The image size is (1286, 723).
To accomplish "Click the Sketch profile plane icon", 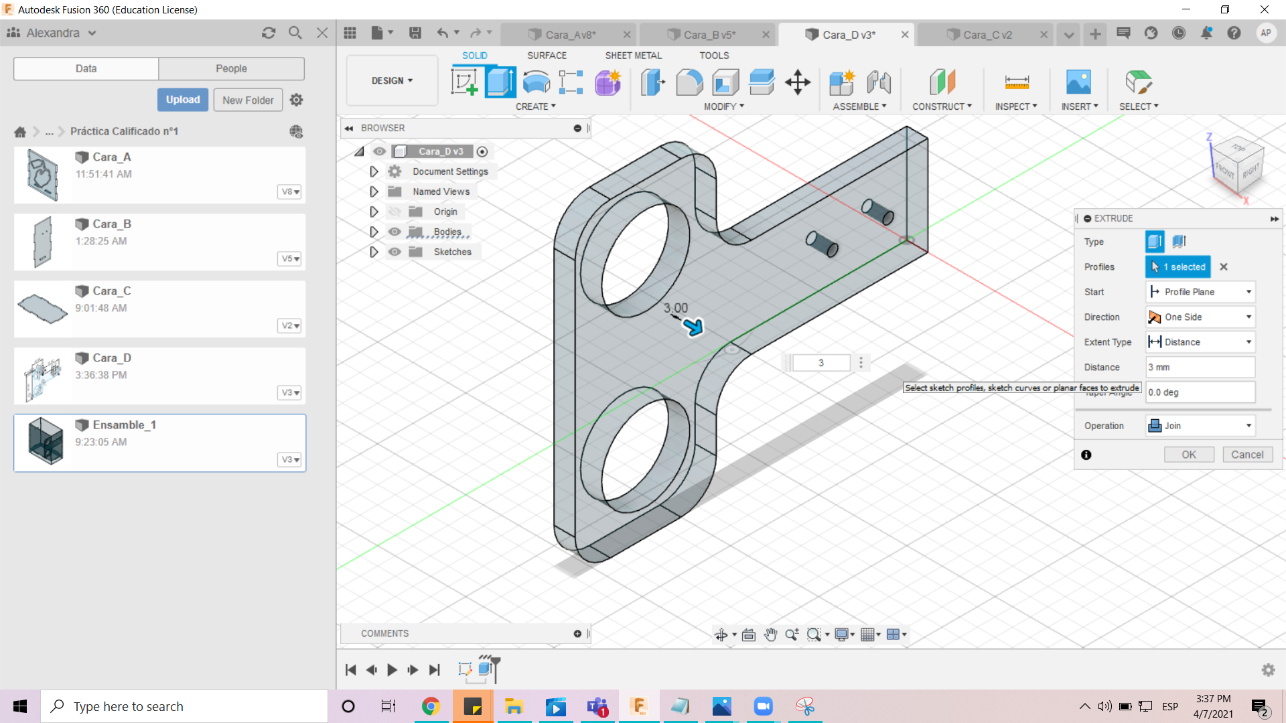I will [x=1155, y=291].
